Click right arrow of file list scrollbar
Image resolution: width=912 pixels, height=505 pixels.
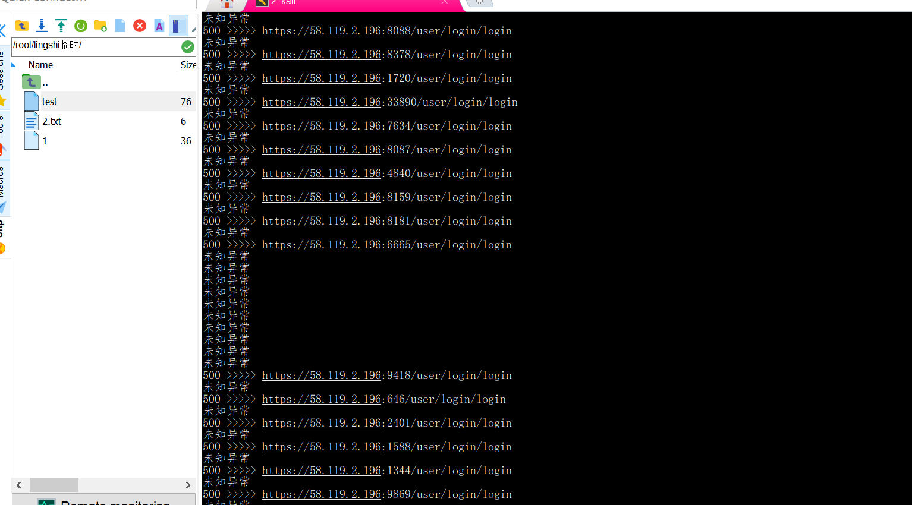188,485
